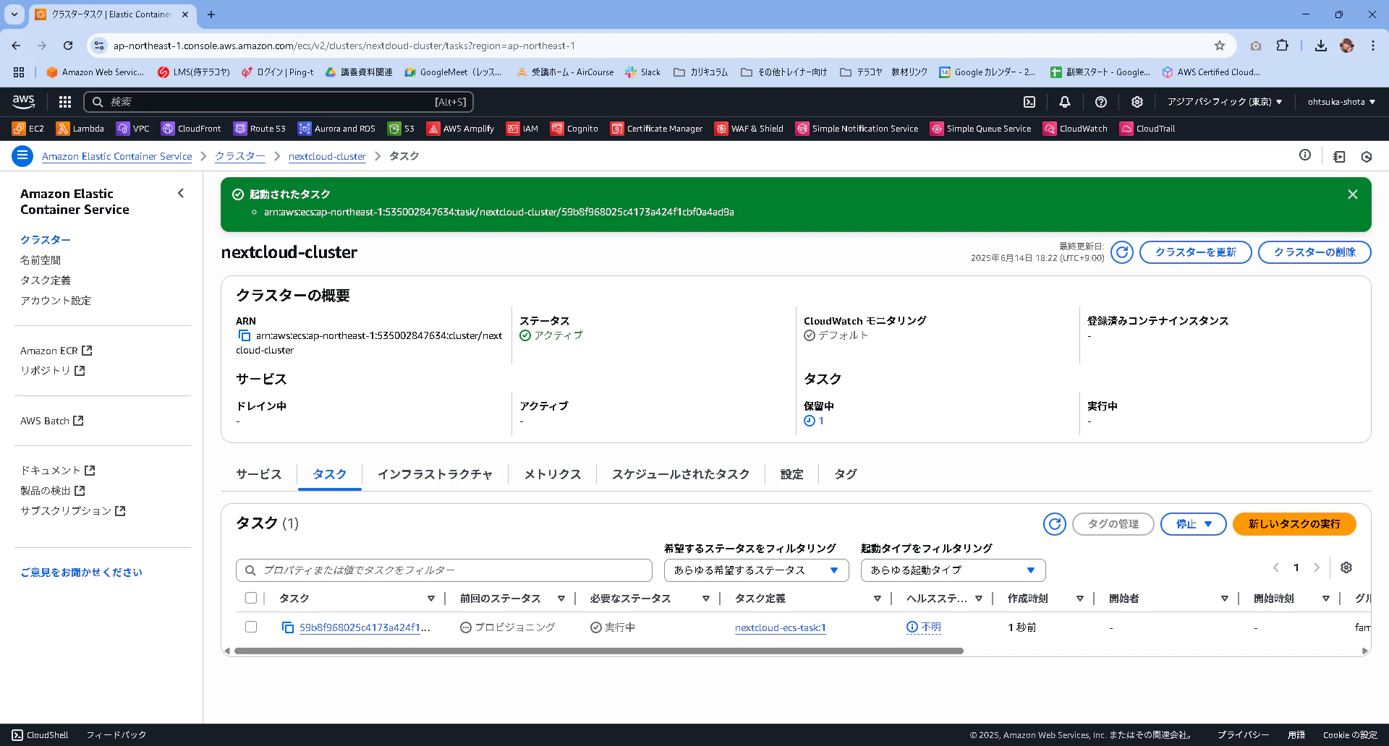Open CloudShell from the footer bar
Viewport: 1389px width, 746px height.
(40, 735)
